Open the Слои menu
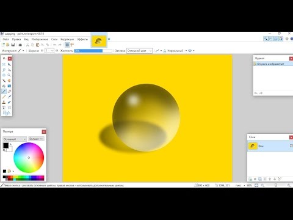293x220 pixels. click(x=54, y=39)
